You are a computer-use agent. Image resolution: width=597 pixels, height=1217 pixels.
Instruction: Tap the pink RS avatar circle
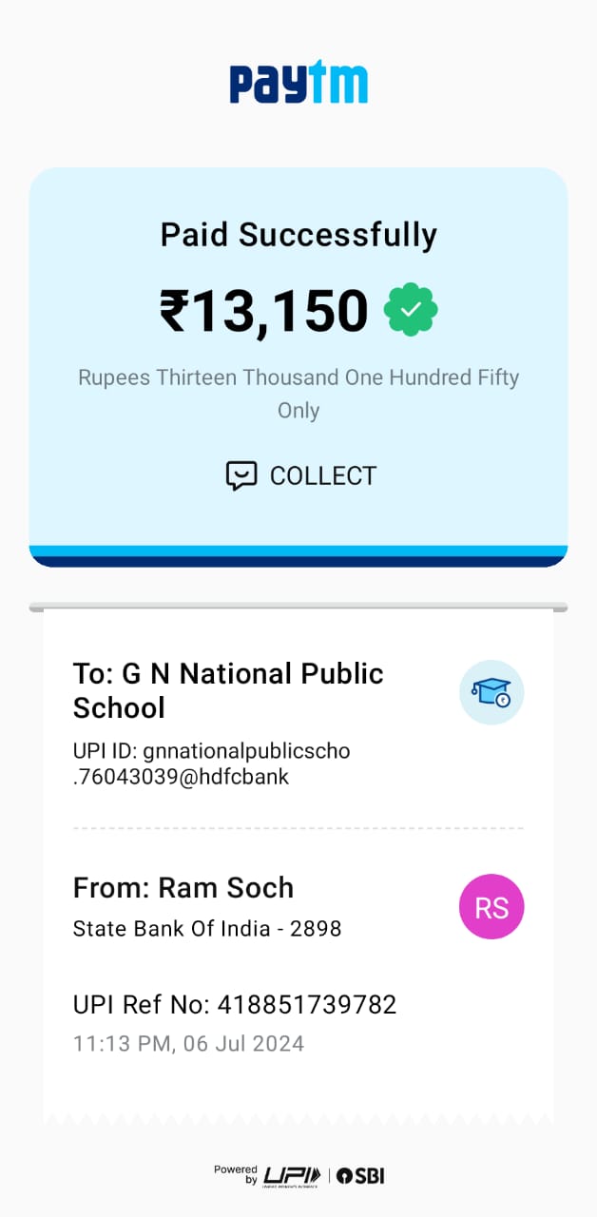pos(491,907)
